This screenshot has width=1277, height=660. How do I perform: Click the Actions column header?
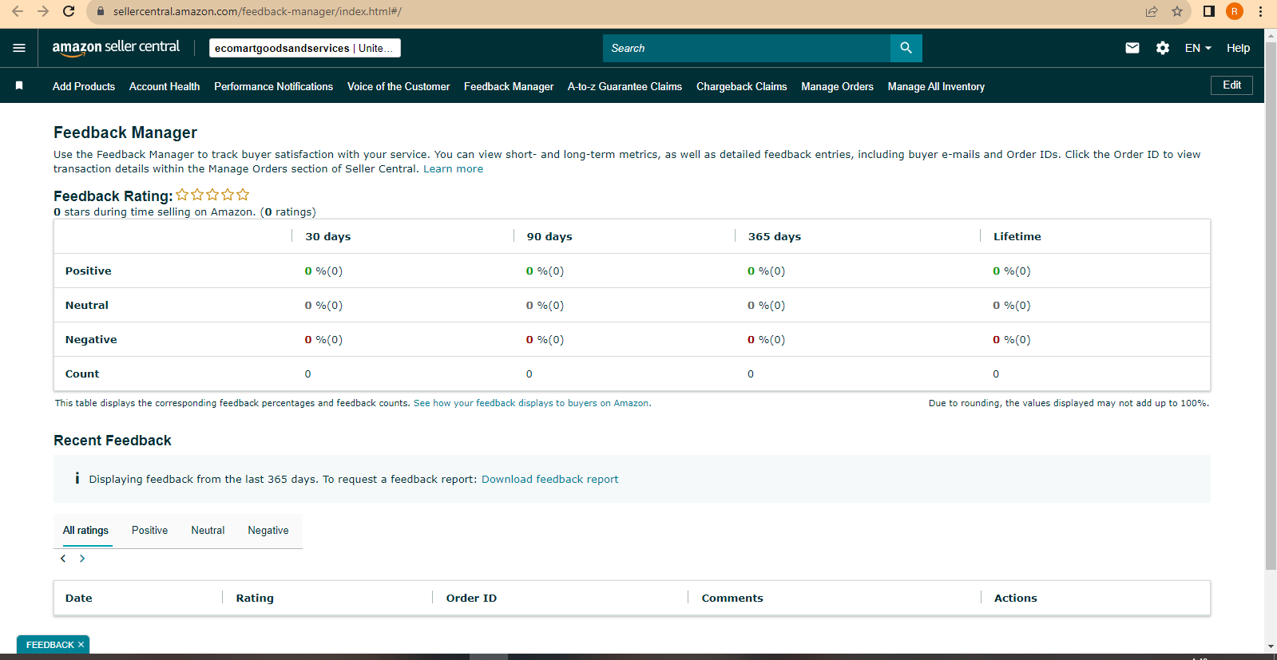pos(1015,598)
